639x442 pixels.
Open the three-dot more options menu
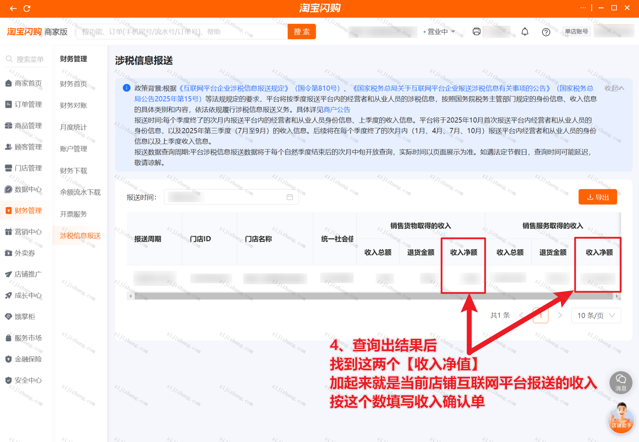click(x=583, y=8)
